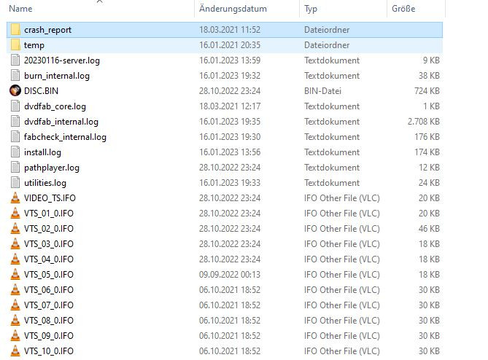Image resolution: width=488 pixels, height=360 pixels.
Task: Click the Dateiordner type of the temp folder
Action: pyautogui.click(x=327, y=45)
